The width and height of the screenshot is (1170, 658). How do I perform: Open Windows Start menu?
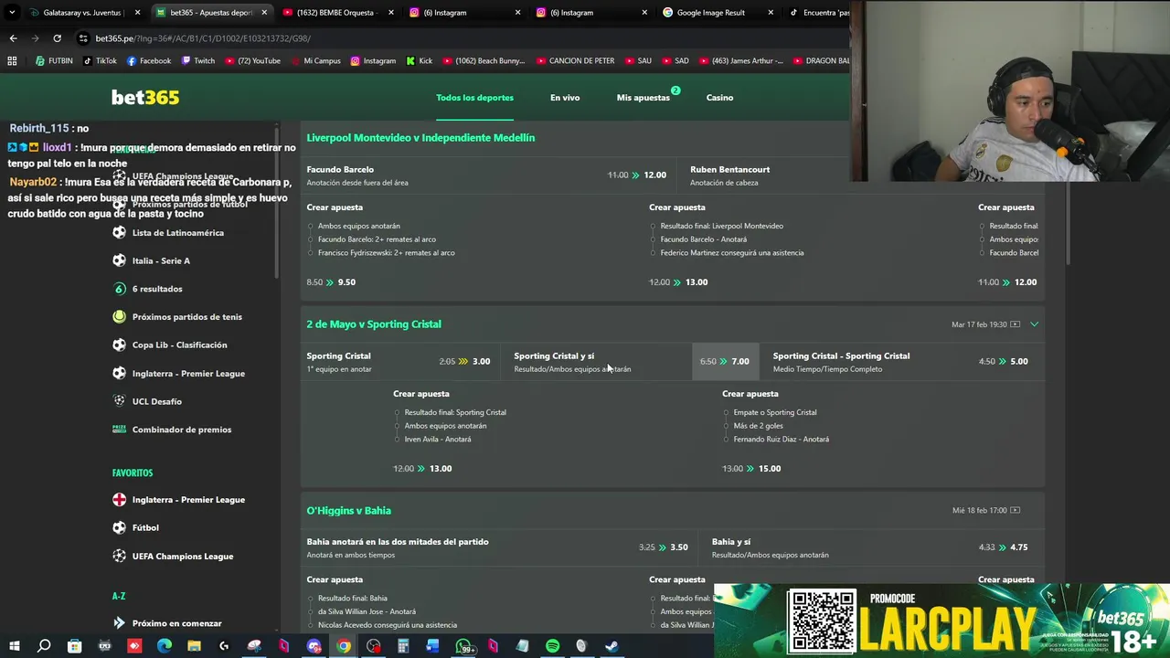tap(14, 646)
